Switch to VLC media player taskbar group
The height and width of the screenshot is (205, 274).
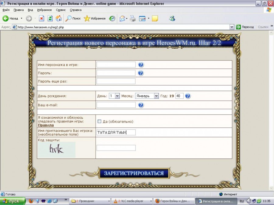click(x=132, y=201)
